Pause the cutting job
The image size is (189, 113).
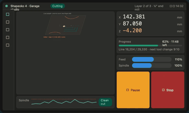point(133,90)
